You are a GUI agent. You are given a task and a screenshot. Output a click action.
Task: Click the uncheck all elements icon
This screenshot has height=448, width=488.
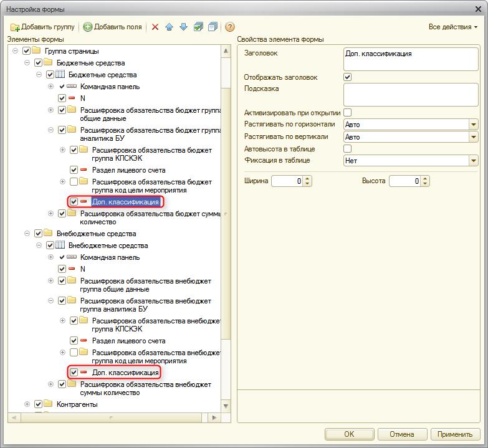(213, 27)
